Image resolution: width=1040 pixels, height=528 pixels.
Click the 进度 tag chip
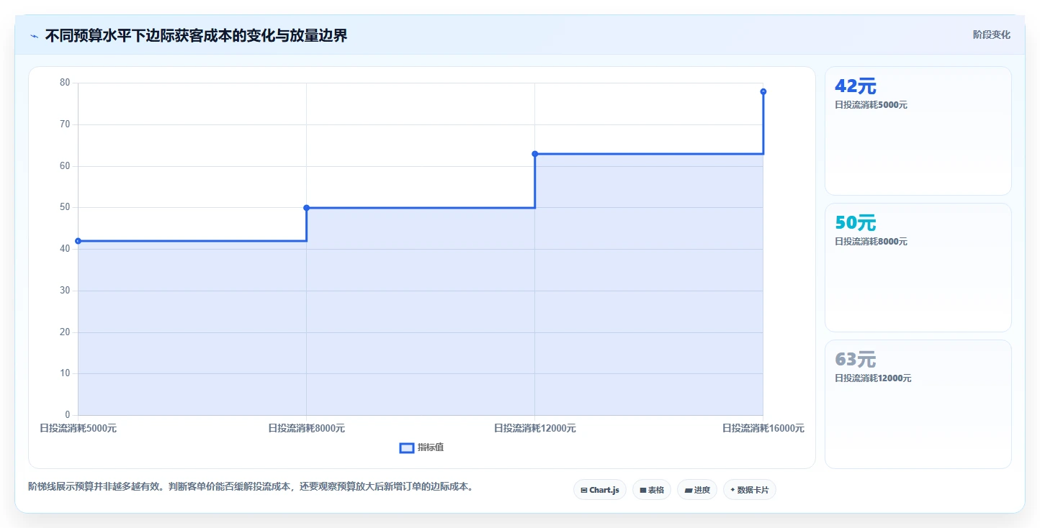click(x=697, y=490)
